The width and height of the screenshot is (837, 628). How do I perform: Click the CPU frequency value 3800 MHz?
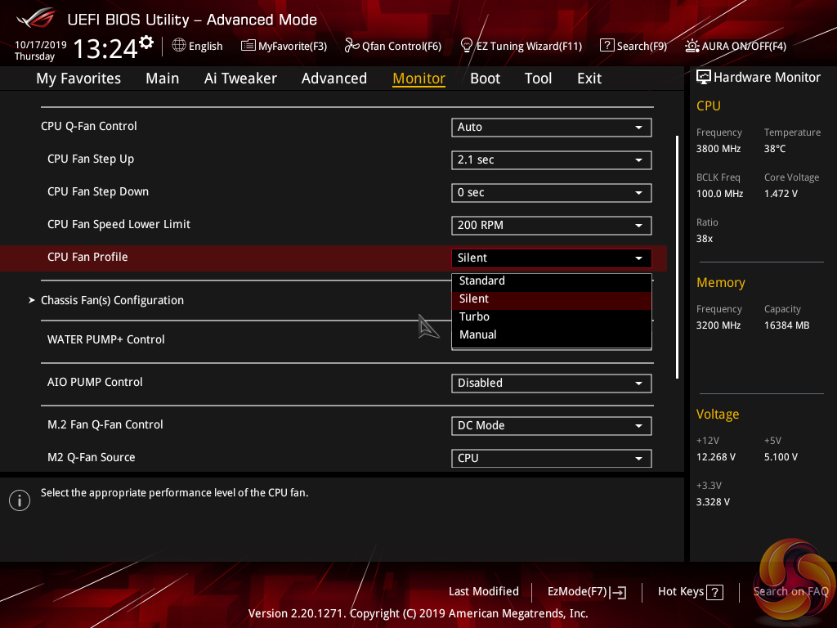click(x=718, y=149)
